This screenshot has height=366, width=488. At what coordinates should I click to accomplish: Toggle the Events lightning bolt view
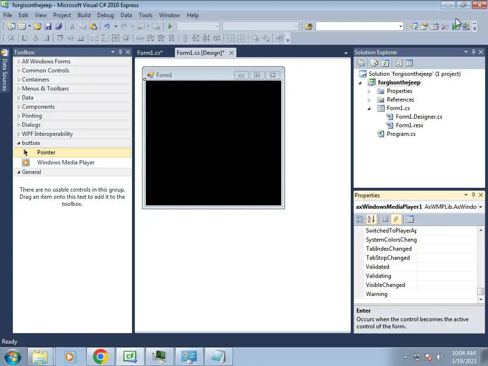point(396,219)
